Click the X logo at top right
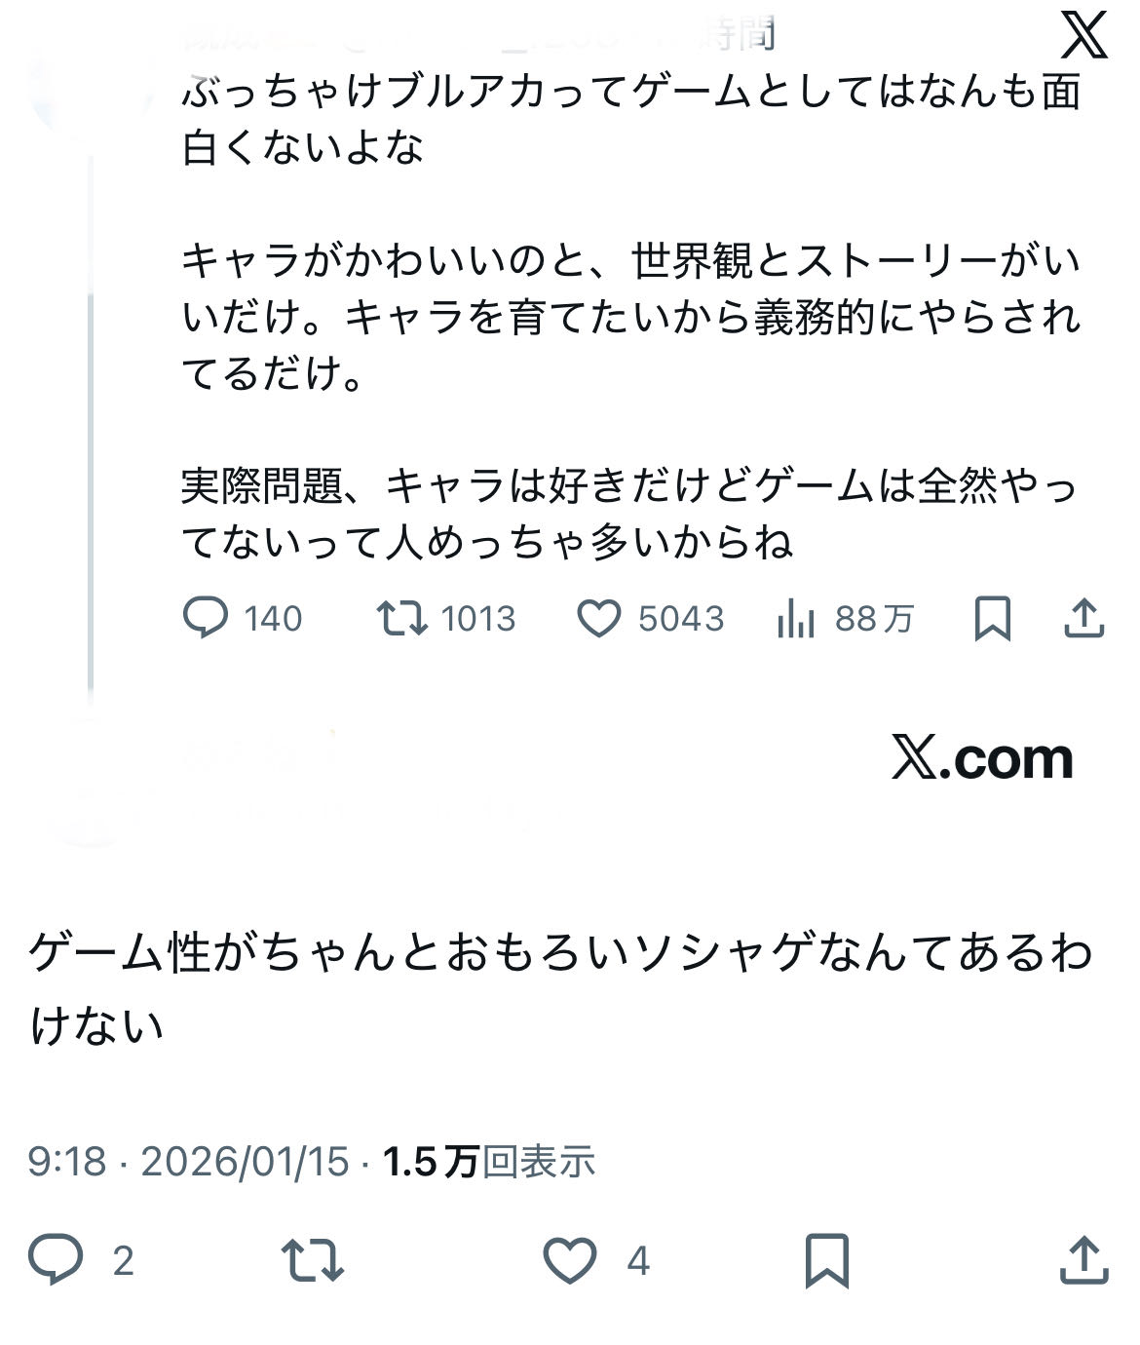 (1083, 35)
